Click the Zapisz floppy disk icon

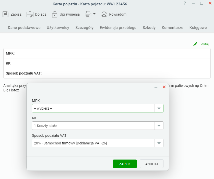(5, 14)
